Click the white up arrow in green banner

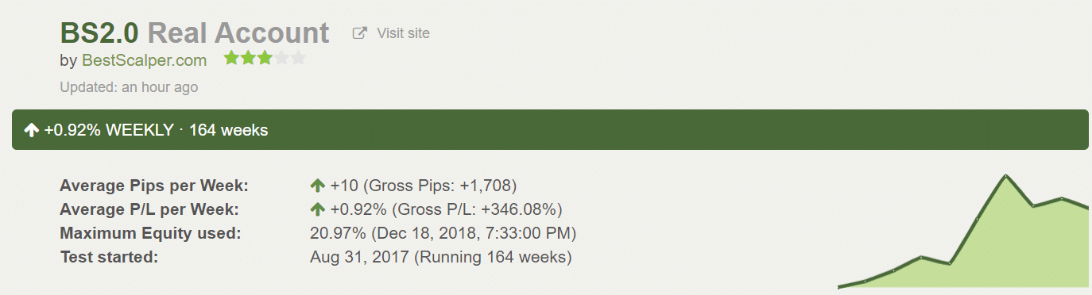(32, 130)
